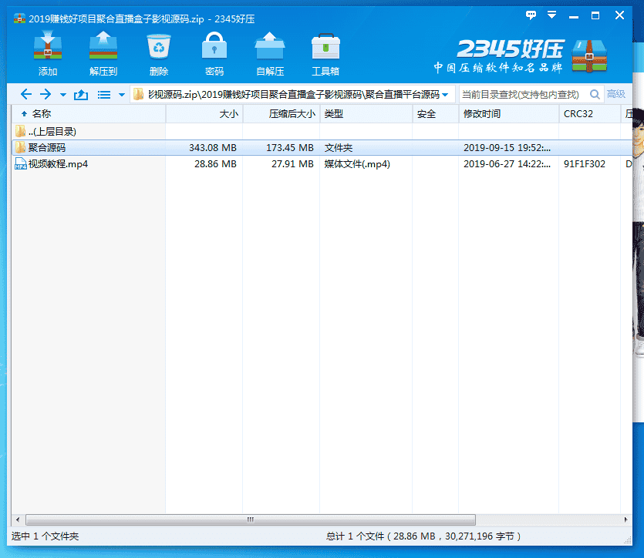Image resolution: width=644 pixels, height=558 pixels.
Task: Go forward with the right arrow
Action: (46, 94)
